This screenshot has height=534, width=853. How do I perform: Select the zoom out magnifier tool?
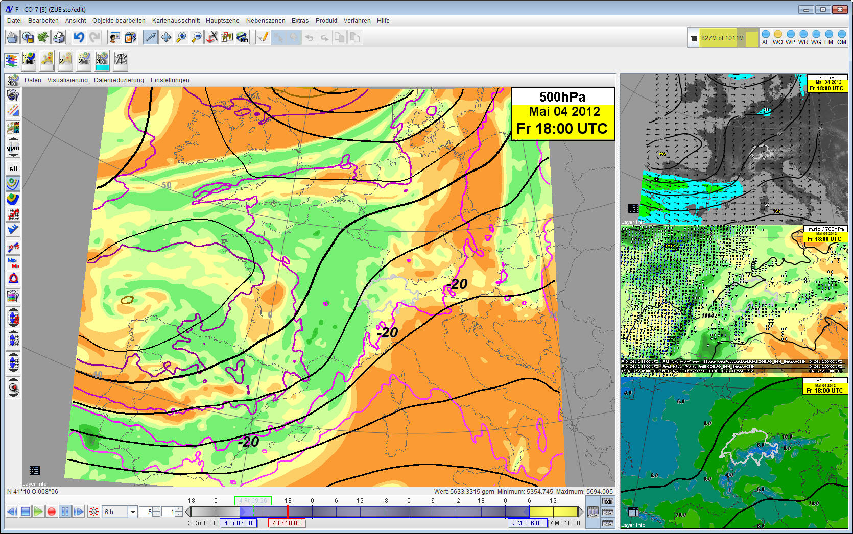tap(196, 37)
